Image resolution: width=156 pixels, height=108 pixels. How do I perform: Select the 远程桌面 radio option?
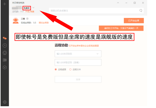pyautogui.click(x=56, y=70)
